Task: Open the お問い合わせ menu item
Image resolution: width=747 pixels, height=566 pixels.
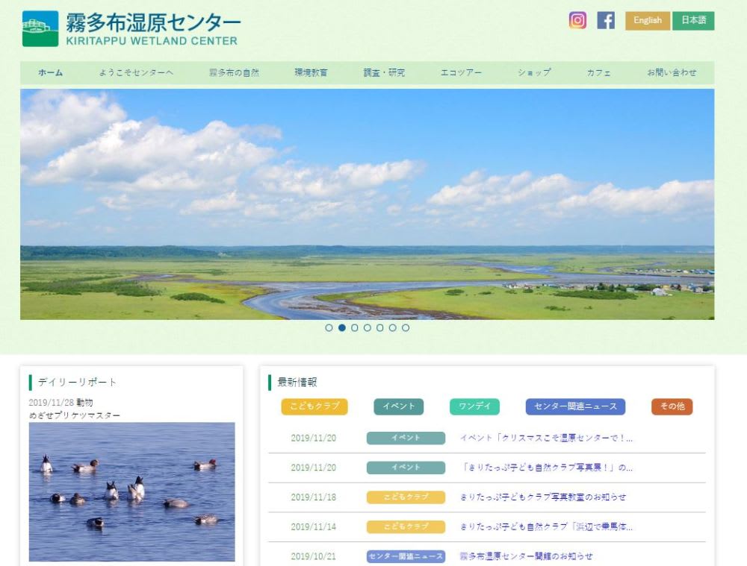Action: (x=672, y=73)
